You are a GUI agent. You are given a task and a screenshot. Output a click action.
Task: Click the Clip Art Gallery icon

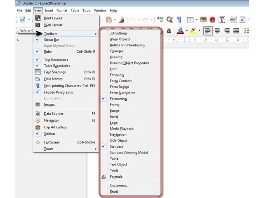point(38,127)
